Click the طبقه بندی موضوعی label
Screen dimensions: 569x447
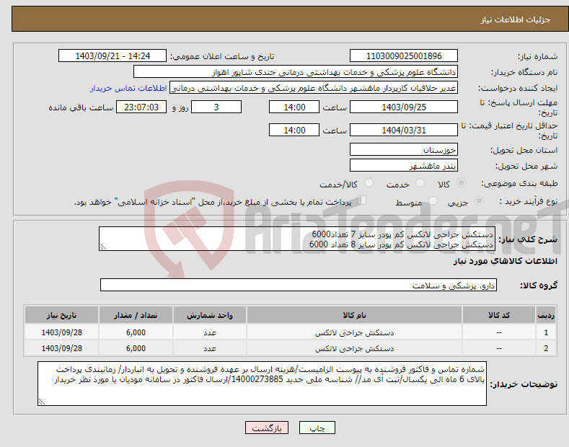tap(519, 184)
